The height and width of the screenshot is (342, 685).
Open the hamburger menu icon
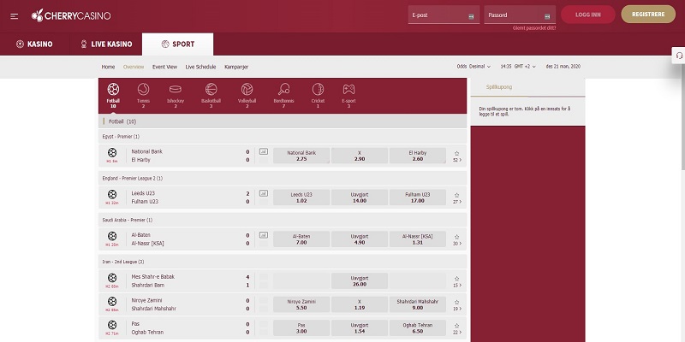pos(15,16)
